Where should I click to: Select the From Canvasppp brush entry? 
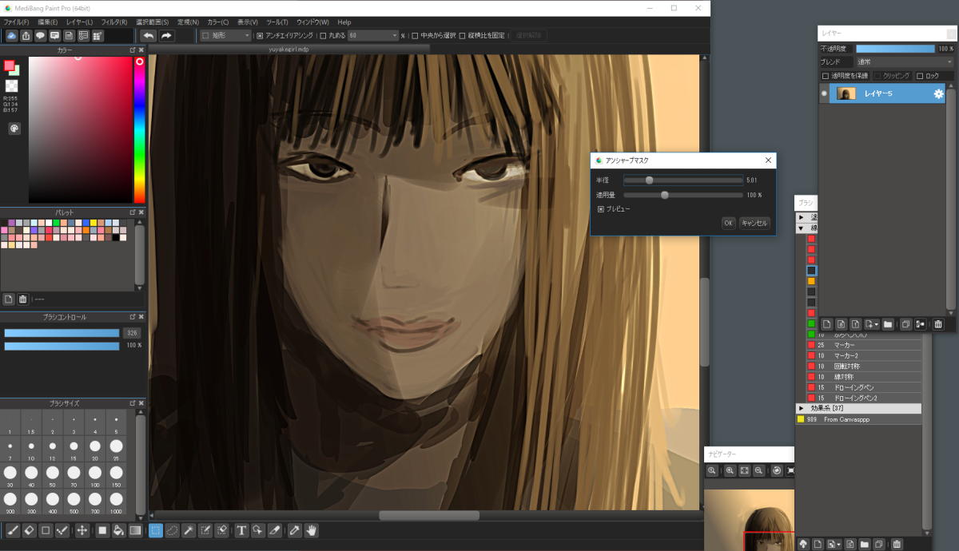[858, 419]
